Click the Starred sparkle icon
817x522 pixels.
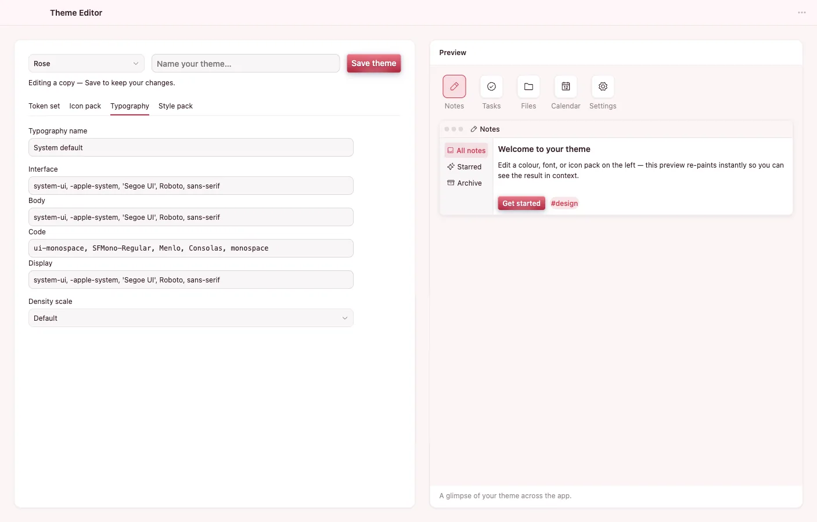click(451, 166)
